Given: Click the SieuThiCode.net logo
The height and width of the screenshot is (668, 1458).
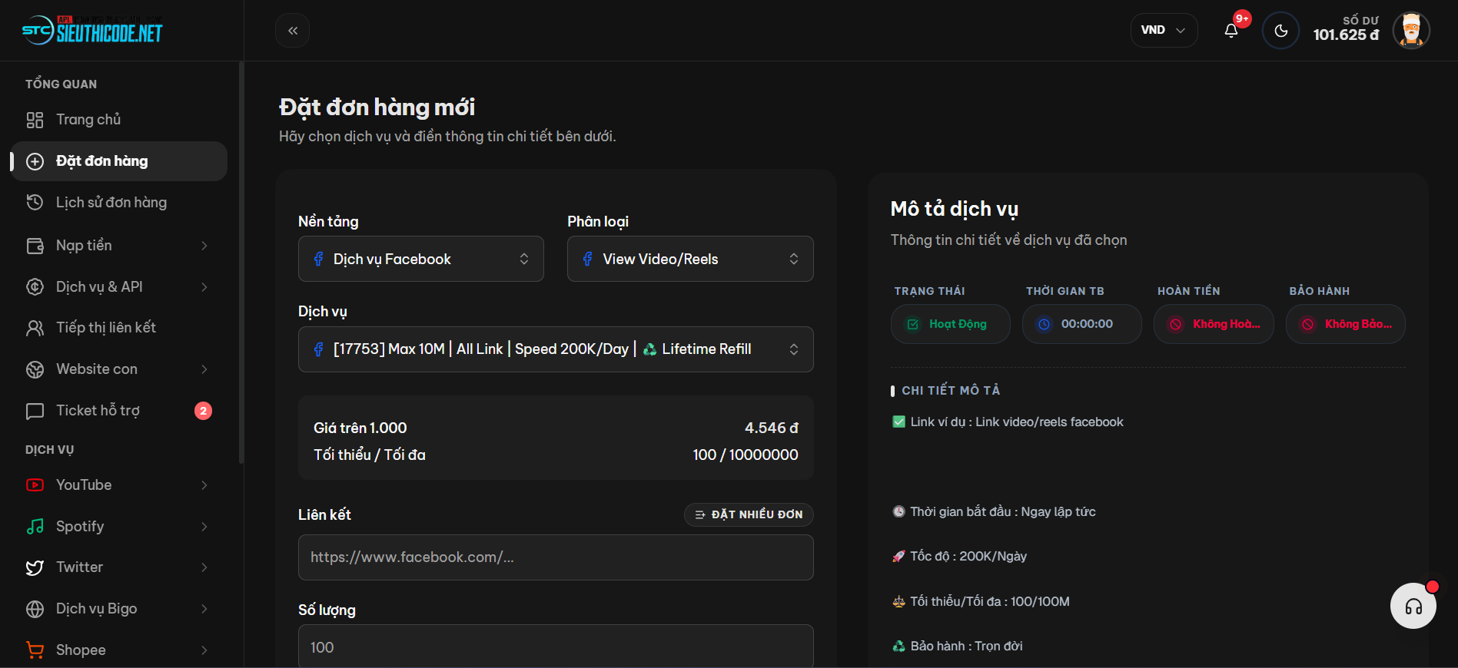Looking at the screenshot, I should pos(92,31).
